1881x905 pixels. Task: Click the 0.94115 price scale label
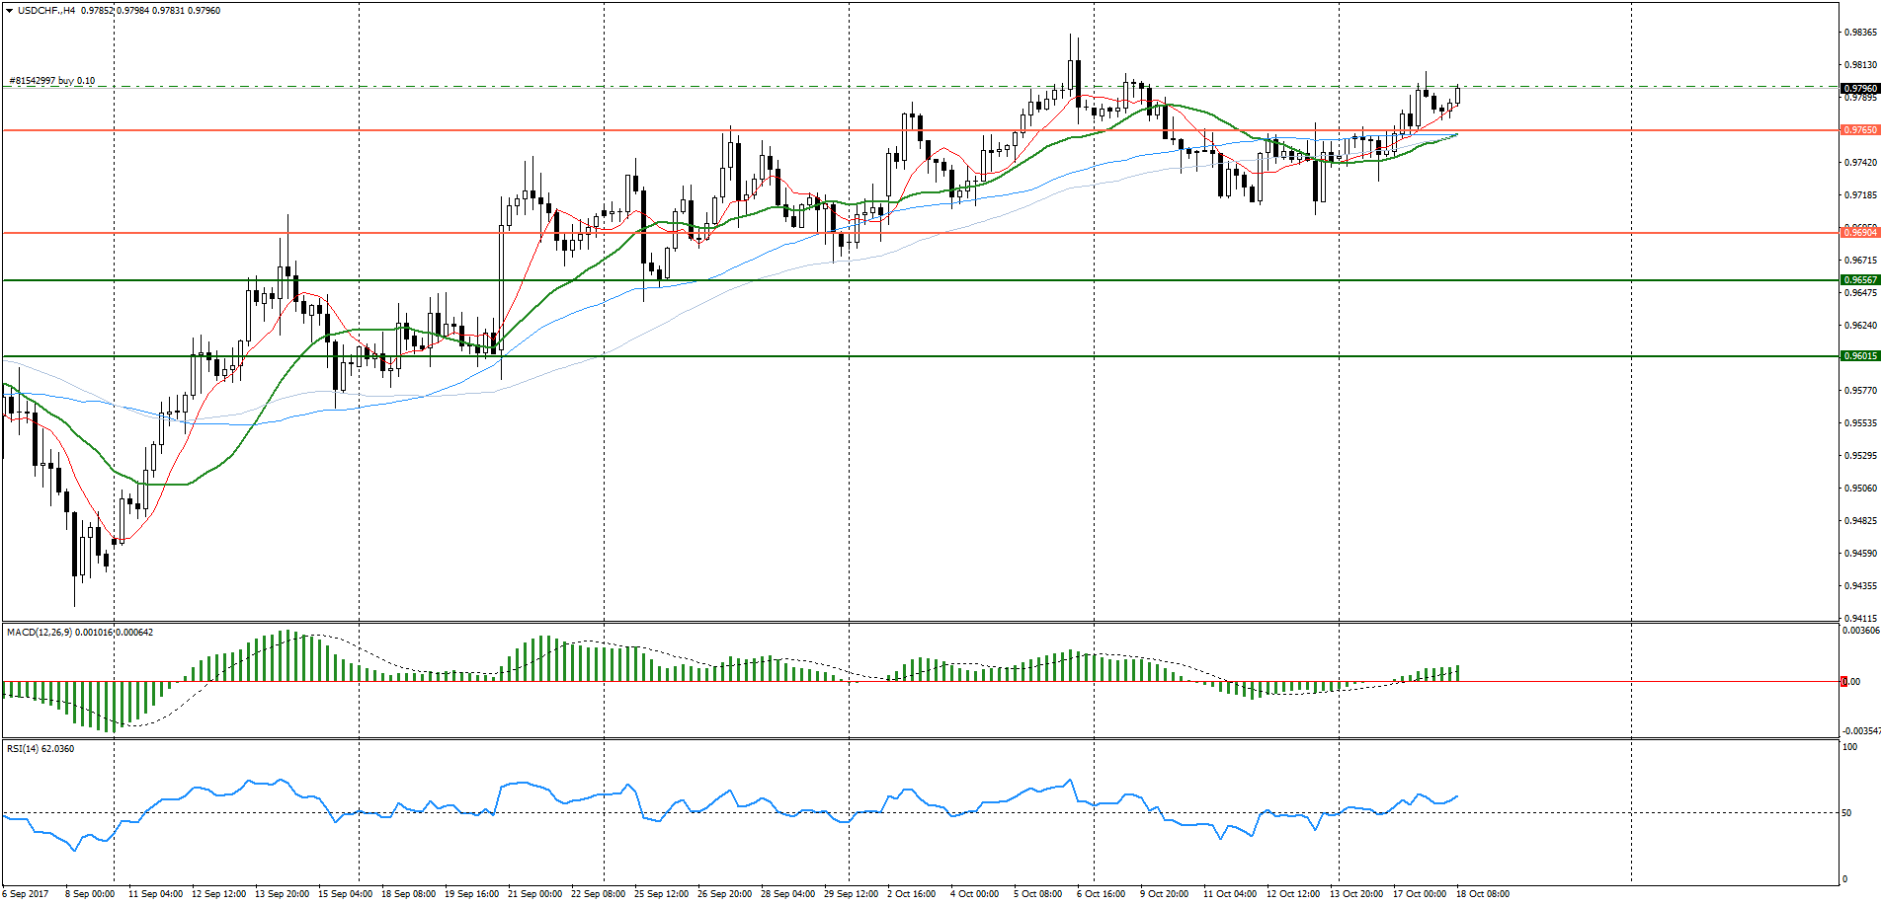click(1860, 619)
